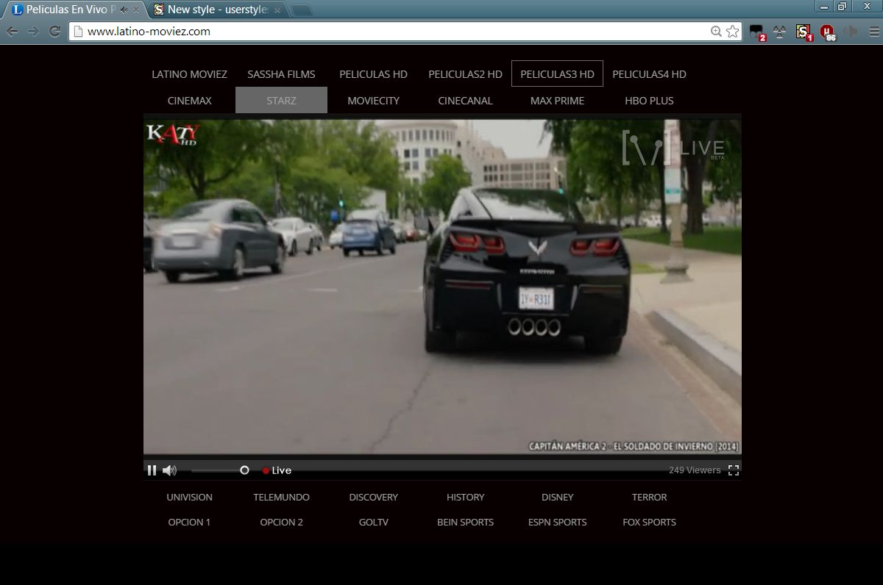883x585 pixels.
Task: Select PELICULAS4 HD channel
Action: pyautogui.click(x=649, y=74)
